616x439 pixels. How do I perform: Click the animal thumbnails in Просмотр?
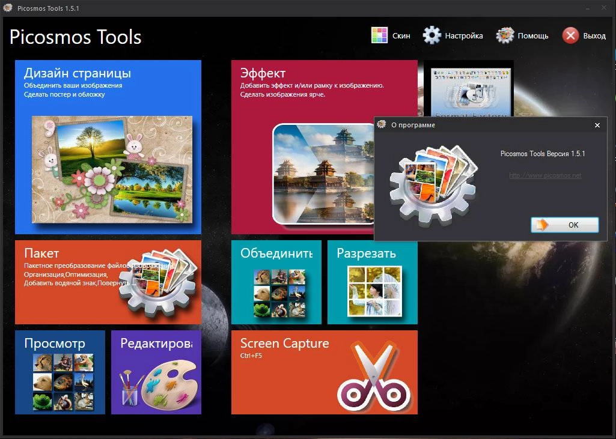pos(63,382)
